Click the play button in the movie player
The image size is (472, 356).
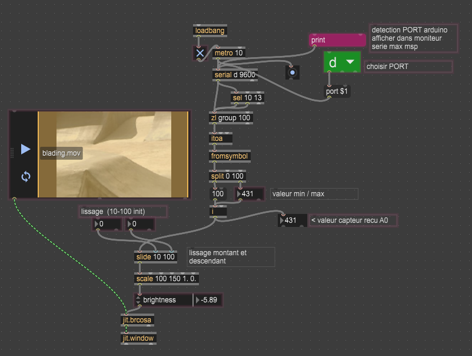click(x=25, y=149)
